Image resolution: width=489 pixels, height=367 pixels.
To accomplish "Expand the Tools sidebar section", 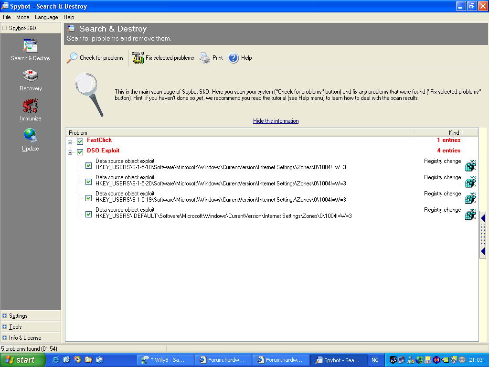I will tap(4, 327).
